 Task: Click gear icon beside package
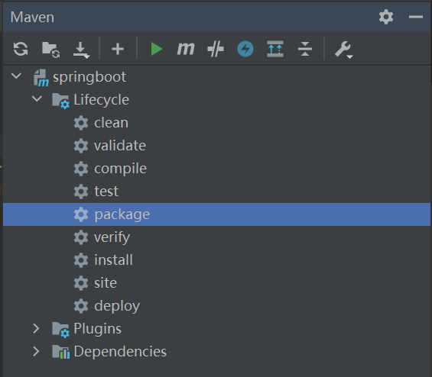[x=81, y=214]
